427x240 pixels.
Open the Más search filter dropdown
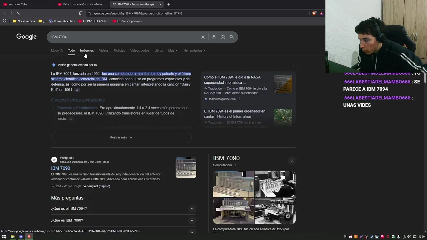click(x=173, y=50)
